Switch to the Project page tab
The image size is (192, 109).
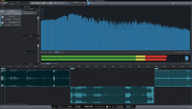188,3
